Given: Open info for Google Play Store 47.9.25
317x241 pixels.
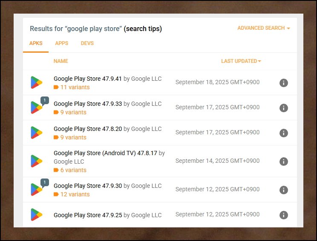Looking at the screenshot, I should pos(283,215).
